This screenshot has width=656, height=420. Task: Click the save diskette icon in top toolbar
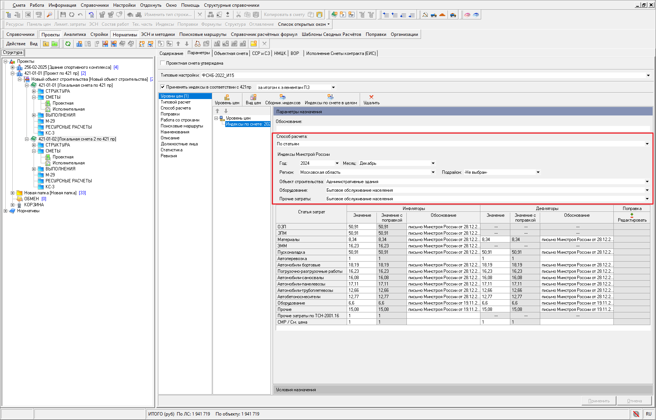point(63,15)
